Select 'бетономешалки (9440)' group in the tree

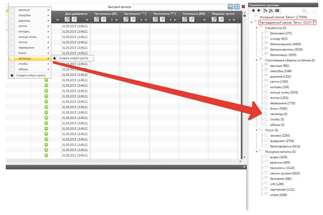[285, 44]
